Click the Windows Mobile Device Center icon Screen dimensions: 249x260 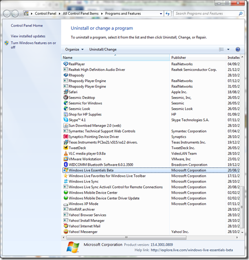click(66, 193)
